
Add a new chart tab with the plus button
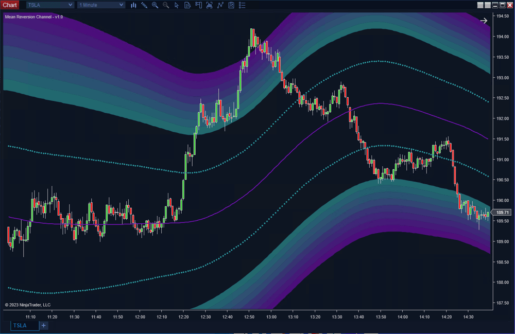point(43,325)
